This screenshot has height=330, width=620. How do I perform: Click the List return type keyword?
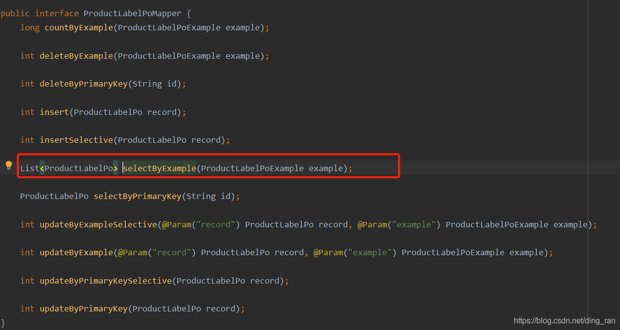click(30, 168)
